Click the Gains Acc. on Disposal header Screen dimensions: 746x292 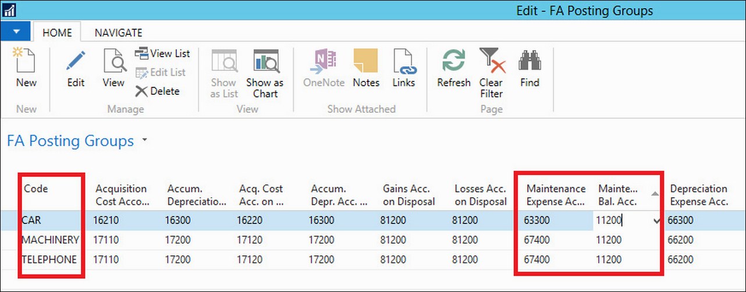pos(408,195)
